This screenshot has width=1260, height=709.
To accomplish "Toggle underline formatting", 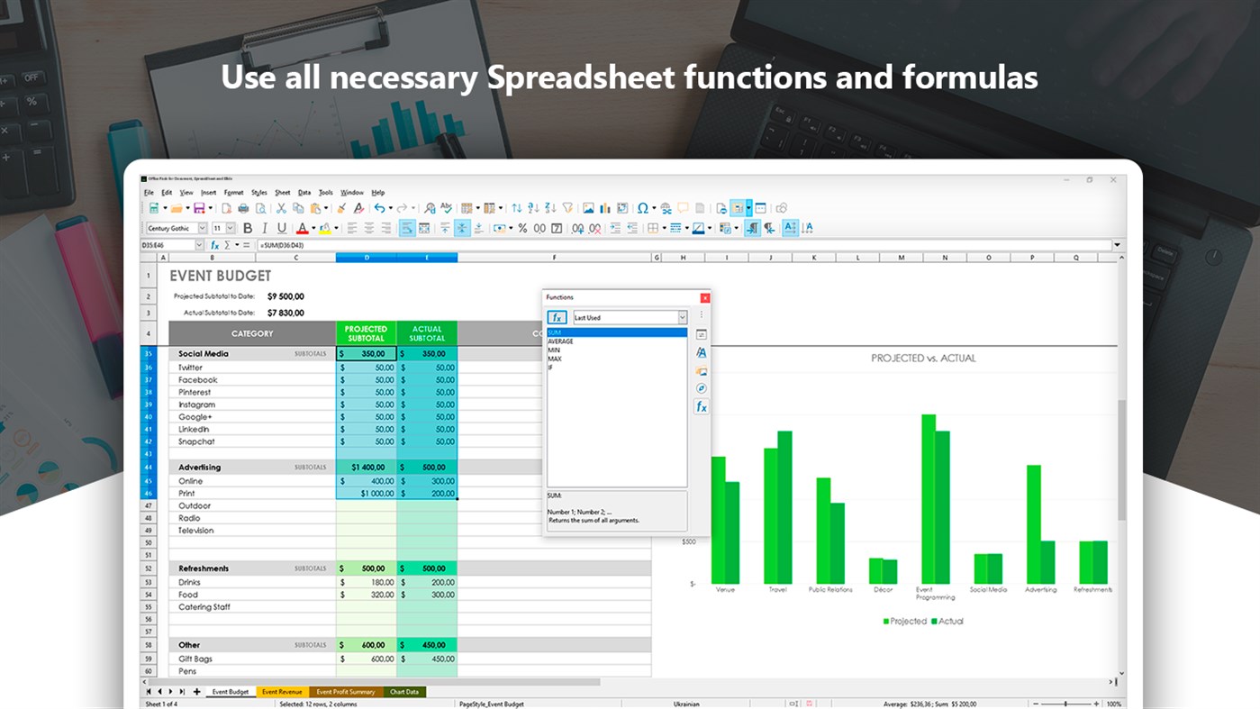I will [x=280, y=227].
